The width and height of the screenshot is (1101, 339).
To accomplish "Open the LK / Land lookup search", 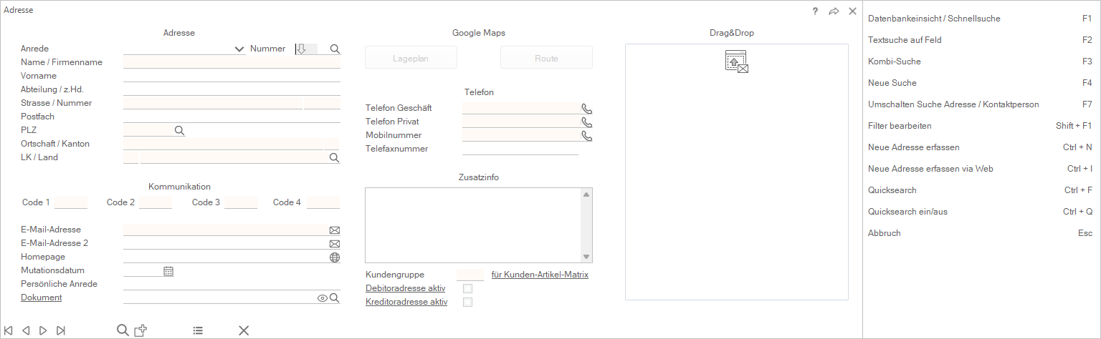I will pos(334,157).
